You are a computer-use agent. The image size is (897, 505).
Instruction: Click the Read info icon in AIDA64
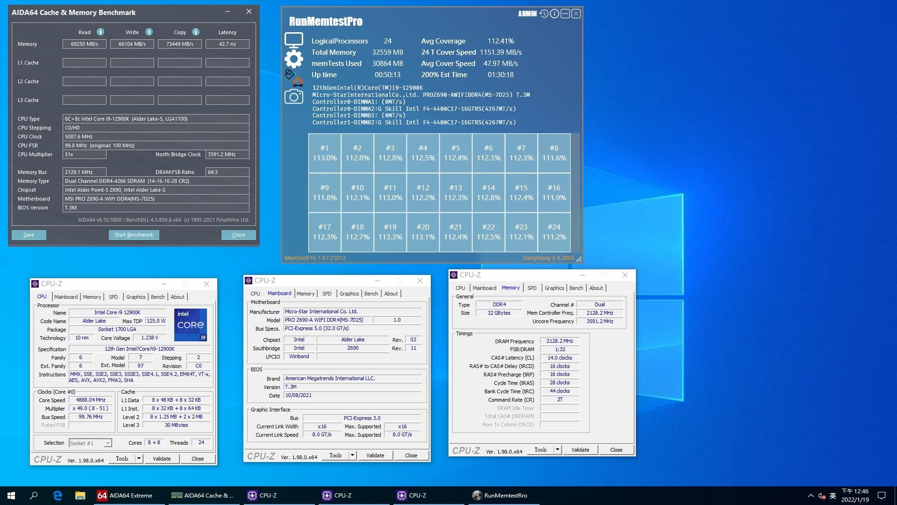tap(100, 32)
